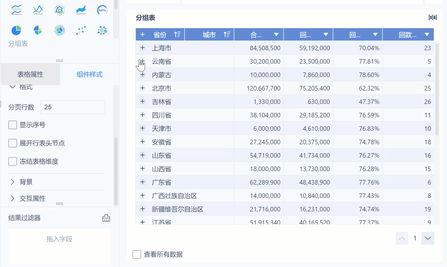Click the 分页行数 input field
The width and height of the screenshot is (447, 267).
[73, 107]
